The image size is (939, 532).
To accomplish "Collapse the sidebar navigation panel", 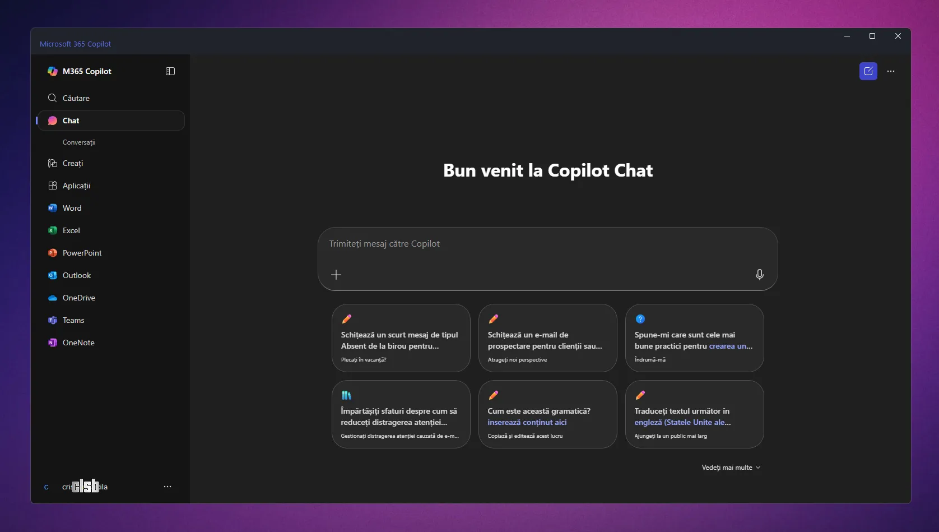I will click(x=170, y=71).
